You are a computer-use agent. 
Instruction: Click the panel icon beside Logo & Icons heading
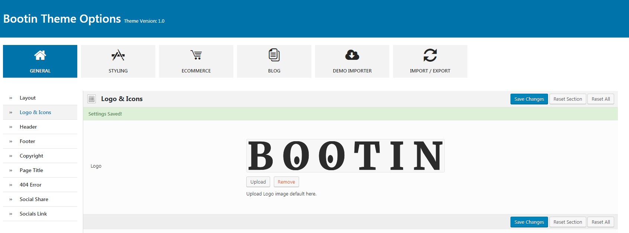point(91,99)
